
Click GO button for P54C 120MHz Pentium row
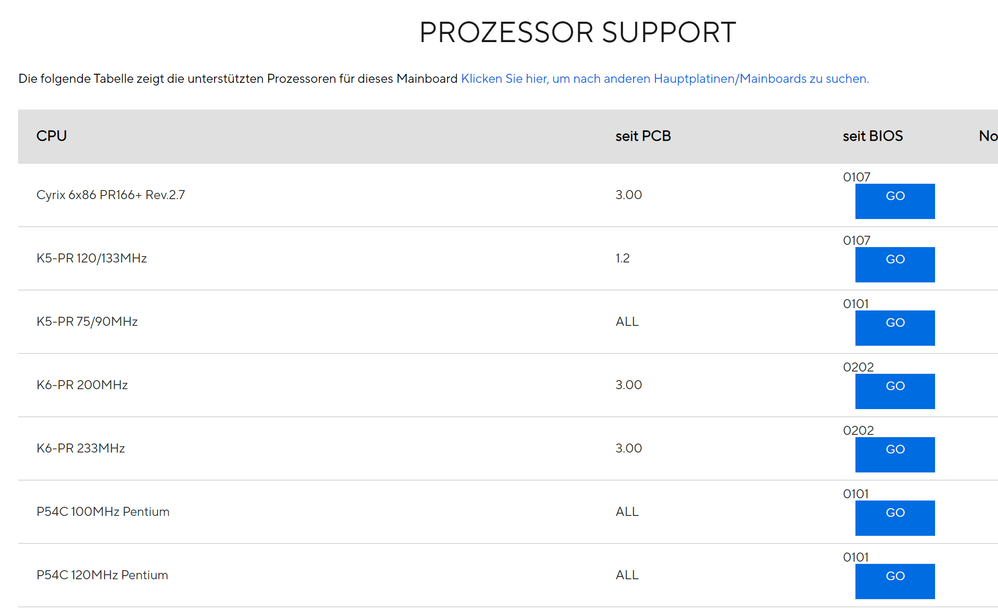(x=895, y=581)
